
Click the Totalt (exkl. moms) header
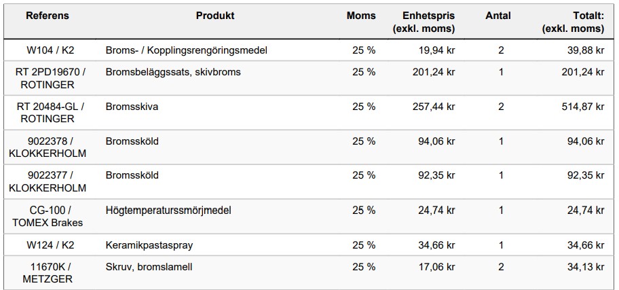pos(573,22)
